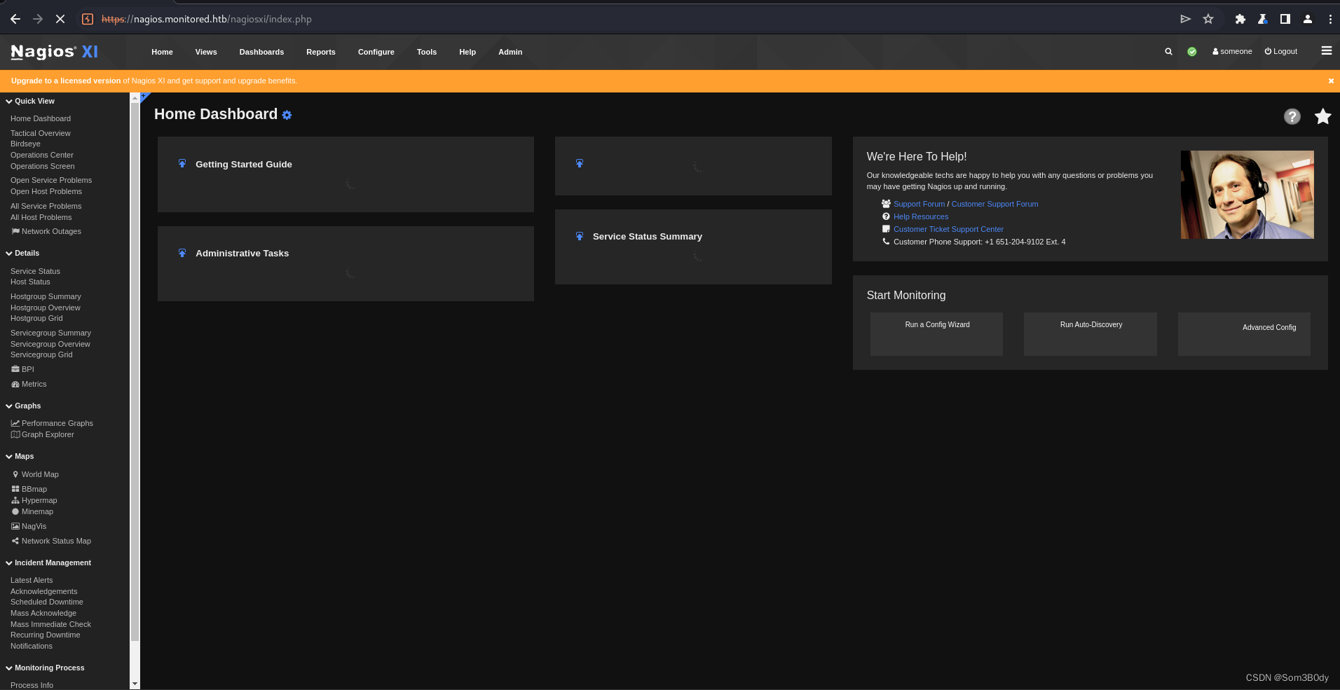Open Network Outages in sidebar
The height and width of the screenshot is (690, 1340).
tap(46, 231)
